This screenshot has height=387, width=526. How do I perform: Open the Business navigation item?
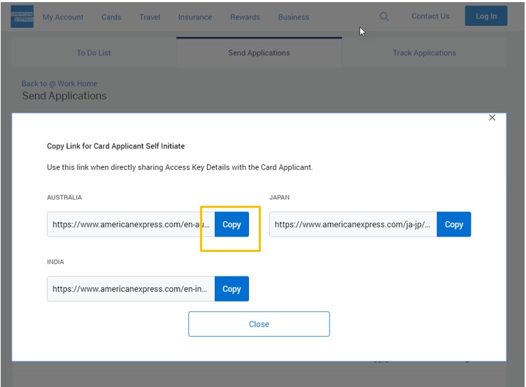point(293,17)
